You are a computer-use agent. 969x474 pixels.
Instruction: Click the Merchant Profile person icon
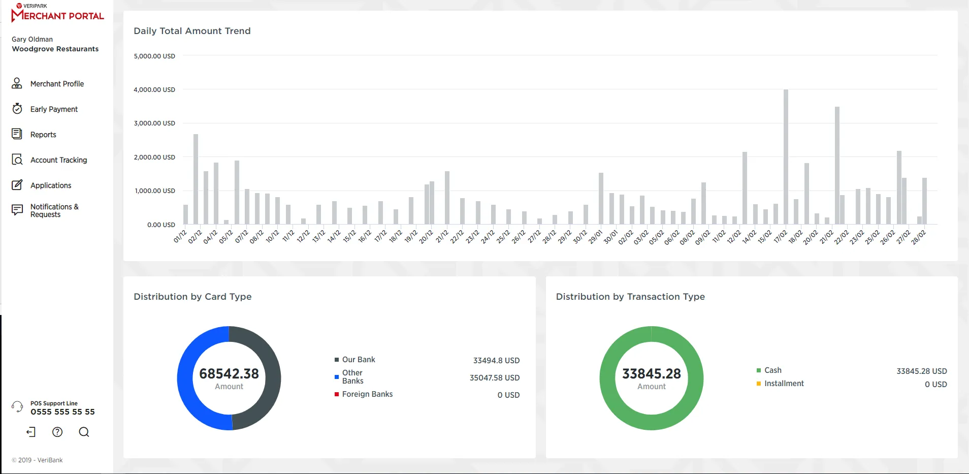pyautogui.click(x=17, y=83)
